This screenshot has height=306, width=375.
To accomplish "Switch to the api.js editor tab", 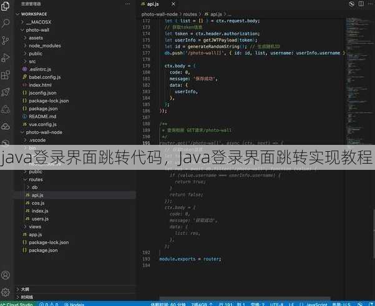I will tap(153, 4).
